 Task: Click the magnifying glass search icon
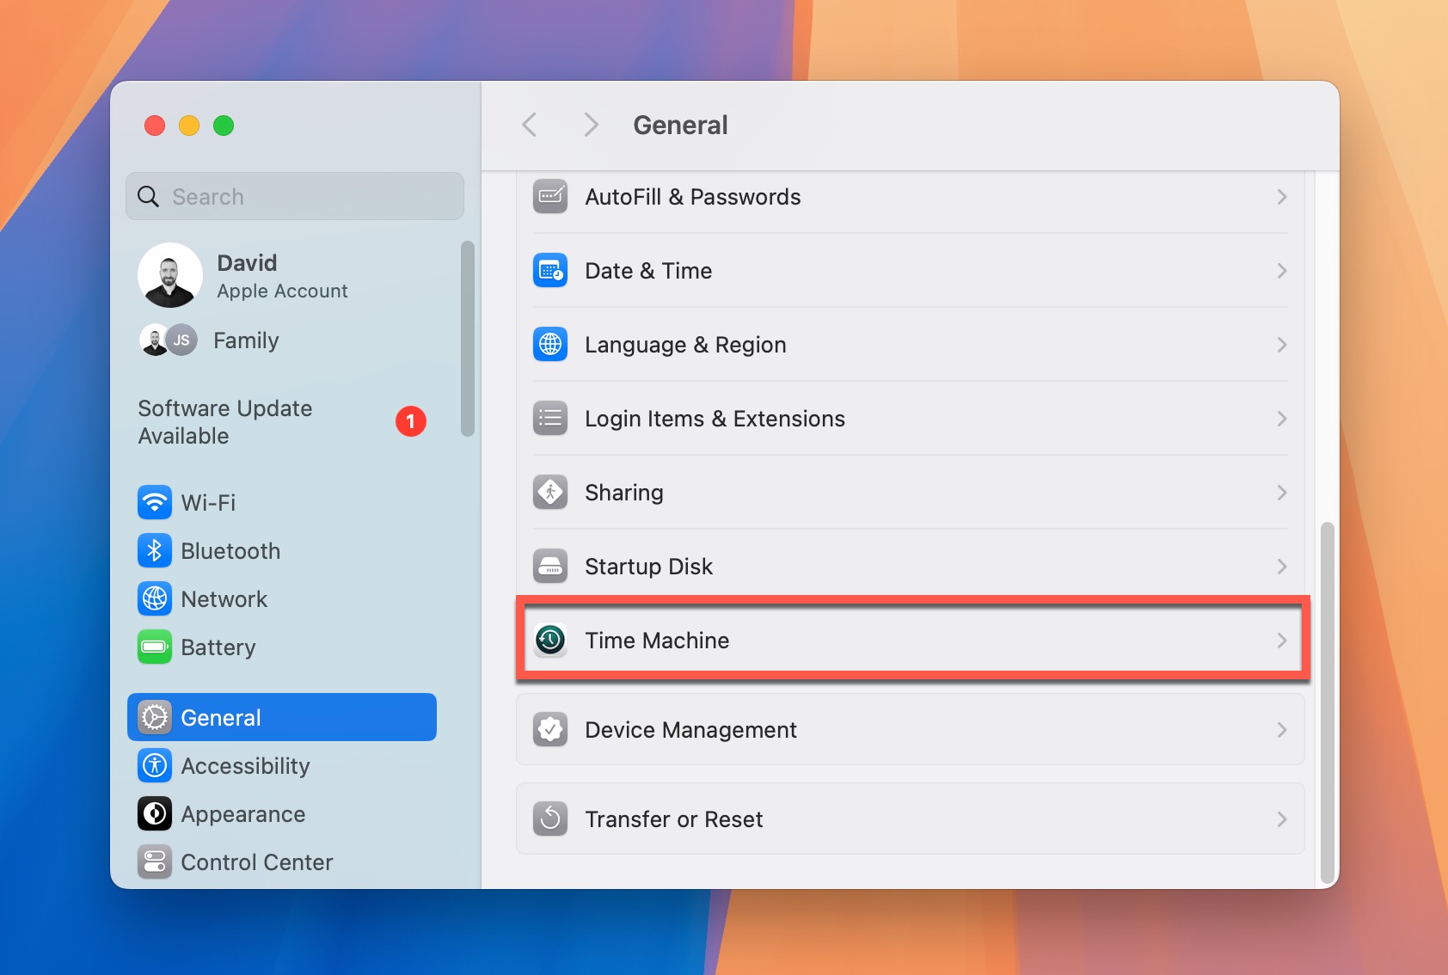coord(149,197)
